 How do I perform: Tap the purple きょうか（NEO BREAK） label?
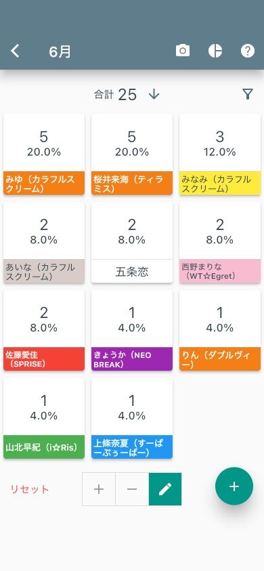click(x=132, y=359)
